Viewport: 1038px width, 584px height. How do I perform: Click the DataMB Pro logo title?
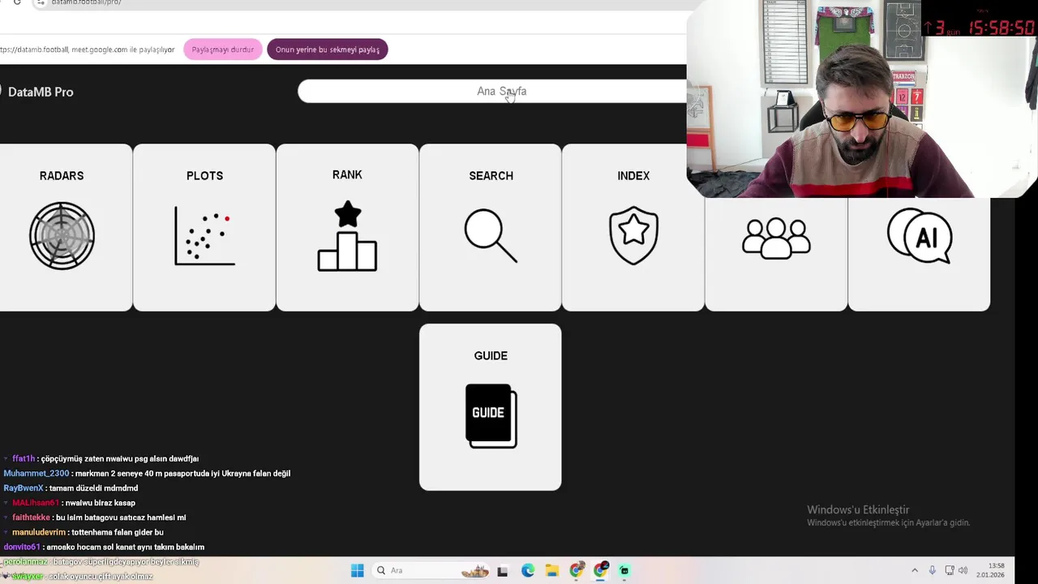click(41, 92)
